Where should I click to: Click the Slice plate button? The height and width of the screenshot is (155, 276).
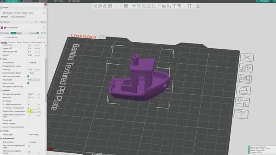[x=263, y=1]
